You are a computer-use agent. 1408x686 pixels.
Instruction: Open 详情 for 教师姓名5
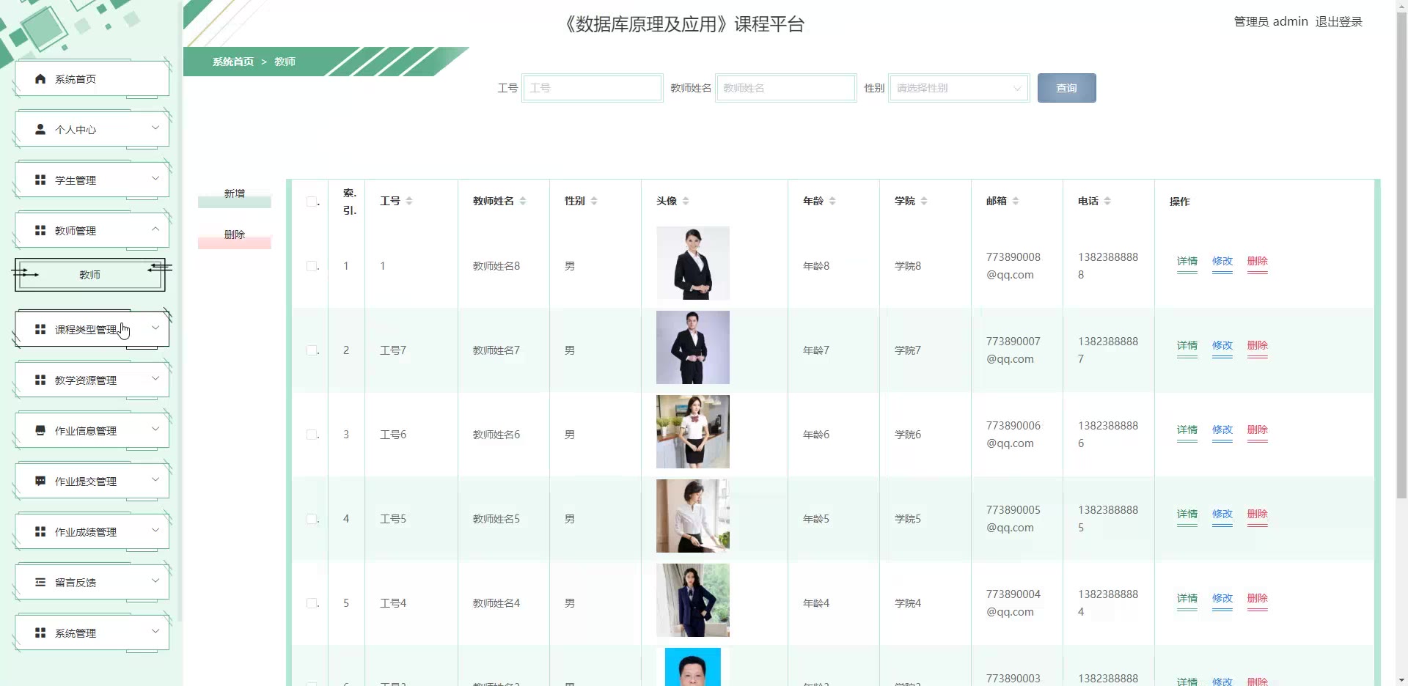(x=1187, y=514)
